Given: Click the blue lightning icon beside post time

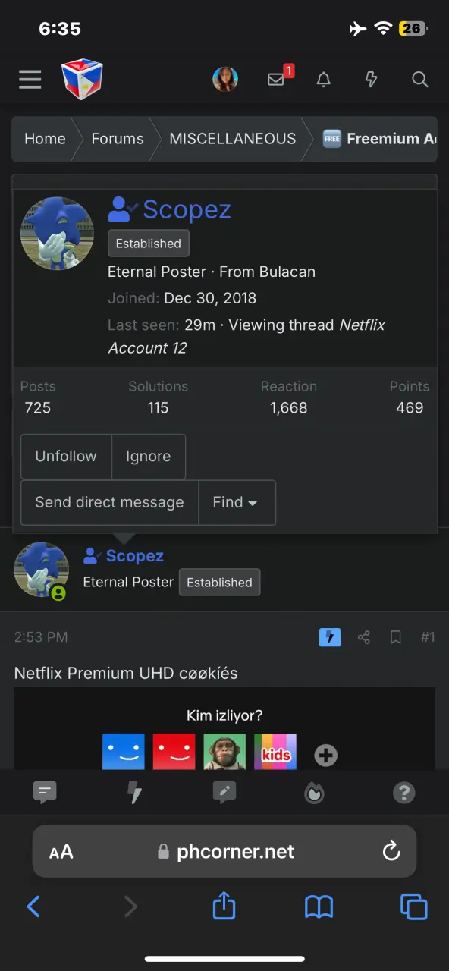Looking at the screenshot, I should (x=330, y=637).
